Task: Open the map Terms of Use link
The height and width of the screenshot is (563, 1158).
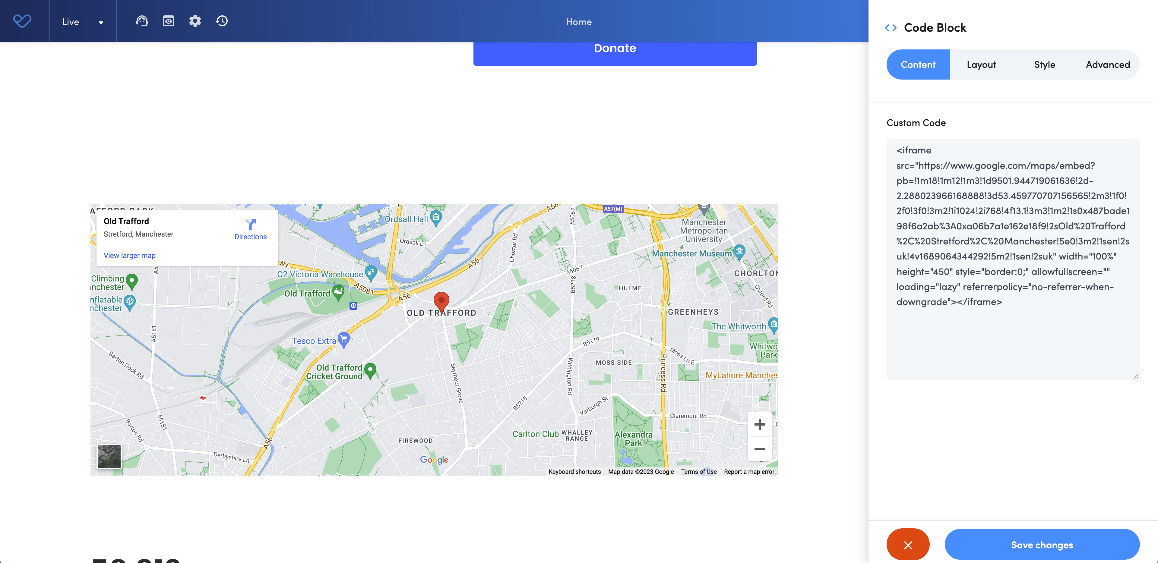Action: point(699,471)
